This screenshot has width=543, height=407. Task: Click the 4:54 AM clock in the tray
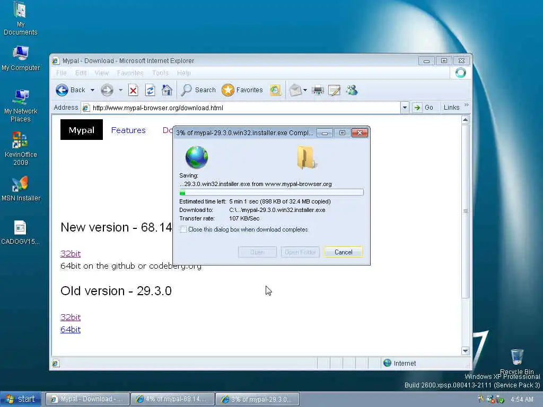[522, 400]
